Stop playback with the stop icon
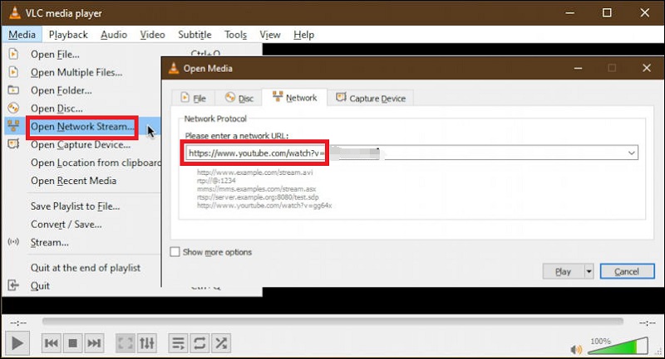This screenshot has width=665, height=359. (x=73, y=342)
